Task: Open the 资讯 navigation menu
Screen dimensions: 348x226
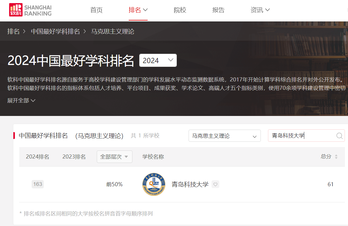Action: click(260, 10)
